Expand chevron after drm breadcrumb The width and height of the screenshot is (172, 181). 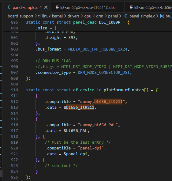[106, 16]
